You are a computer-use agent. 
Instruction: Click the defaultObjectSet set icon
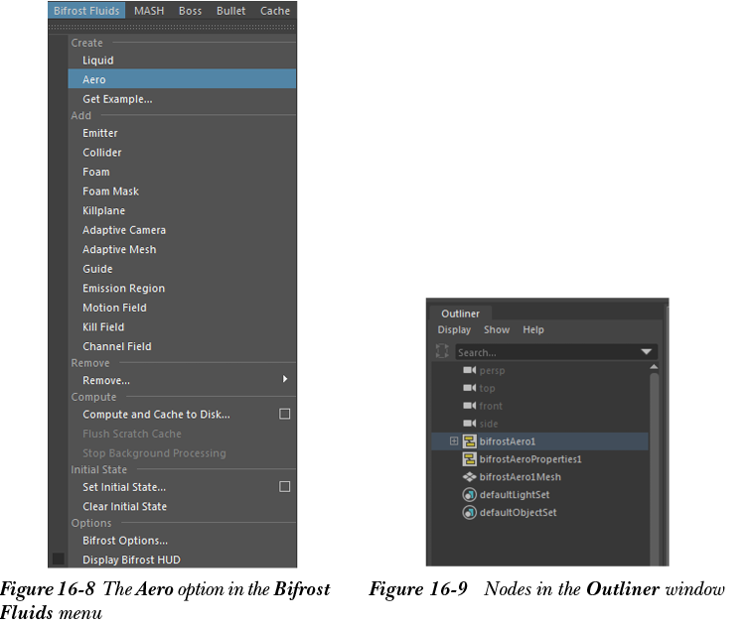470,513
